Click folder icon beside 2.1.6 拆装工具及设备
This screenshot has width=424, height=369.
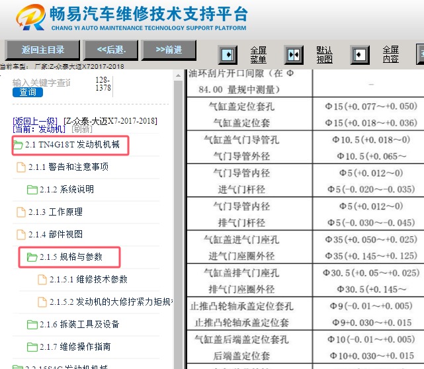point(32,325)
